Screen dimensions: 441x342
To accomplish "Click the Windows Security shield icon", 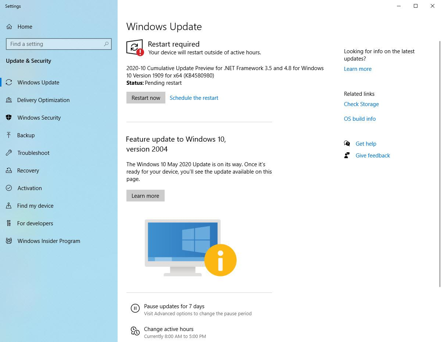I will (9, 118).
